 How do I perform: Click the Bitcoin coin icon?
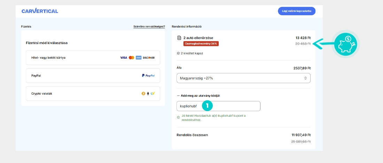(x=143, y=93)
